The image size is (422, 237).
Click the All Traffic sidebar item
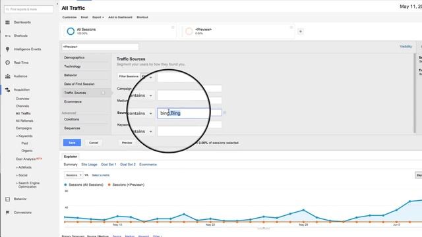coord(23,114)
